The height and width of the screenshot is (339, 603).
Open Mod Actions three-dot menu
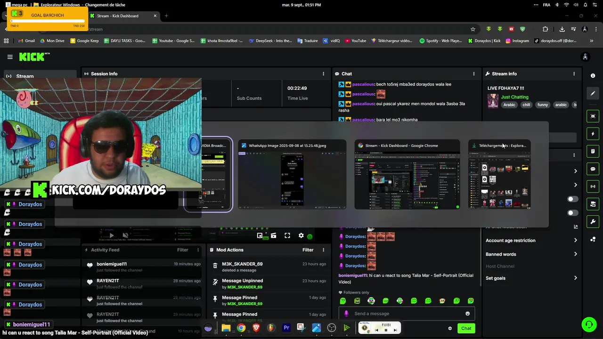click(323, 250)
